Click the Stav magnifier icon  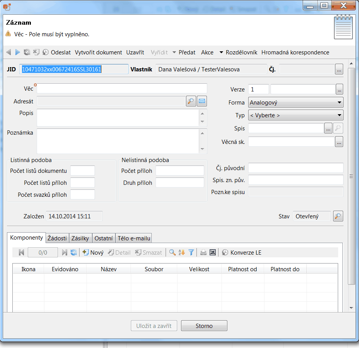pyautogui.click(x=338, y=216)
